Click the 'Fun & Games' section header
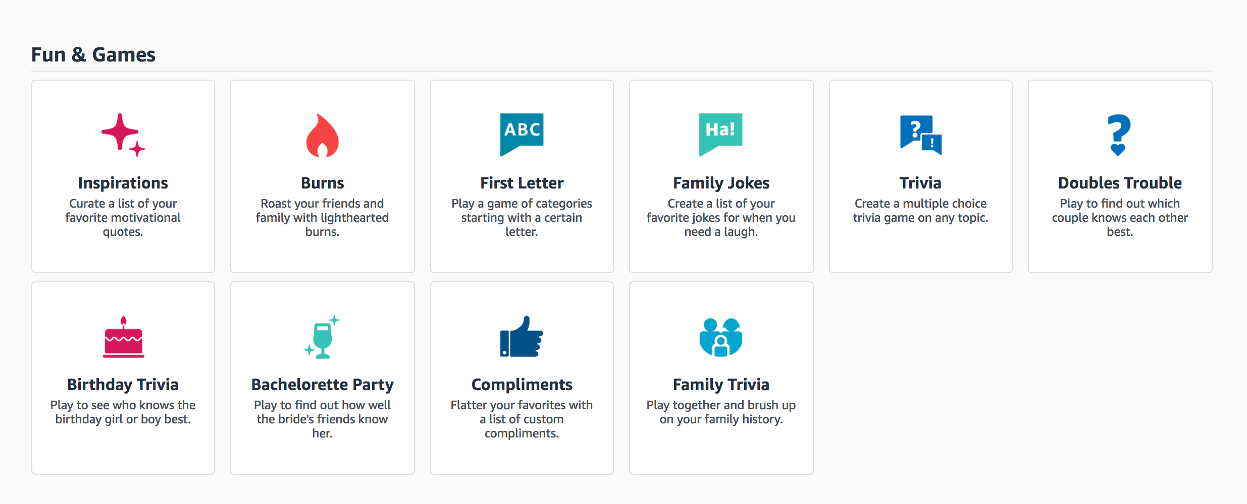The height and width of the screenshot is (504, 1247). [93, 53]
